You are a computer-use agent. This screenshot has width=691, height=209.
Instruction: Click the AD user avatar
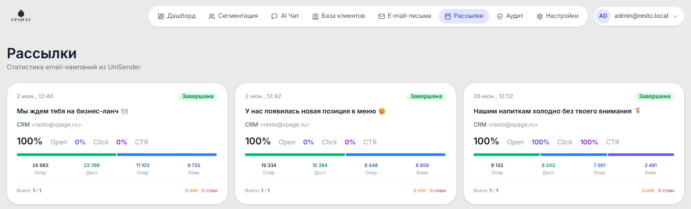(603, 16)
